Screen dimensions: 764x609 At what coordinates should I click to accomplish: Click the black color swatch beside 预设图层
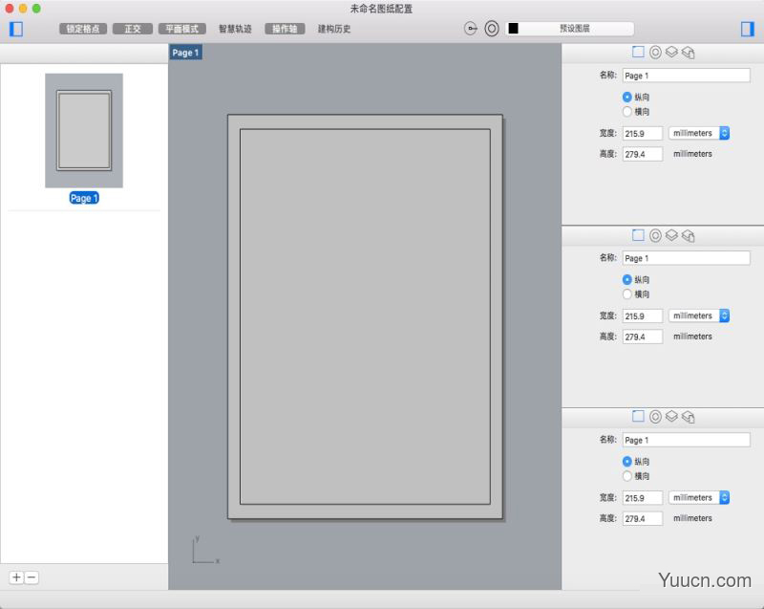coord(514,28)
